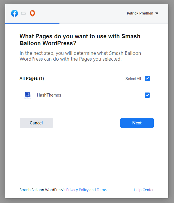Click the All Pages (1) heading

(32, 79)
